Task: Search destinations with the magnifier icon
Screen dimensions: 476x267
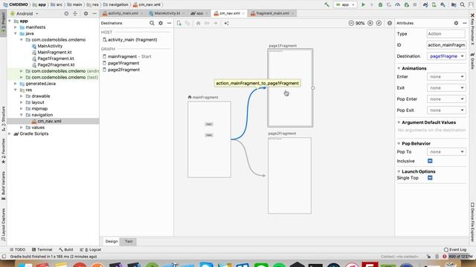Action: (152, 23)
